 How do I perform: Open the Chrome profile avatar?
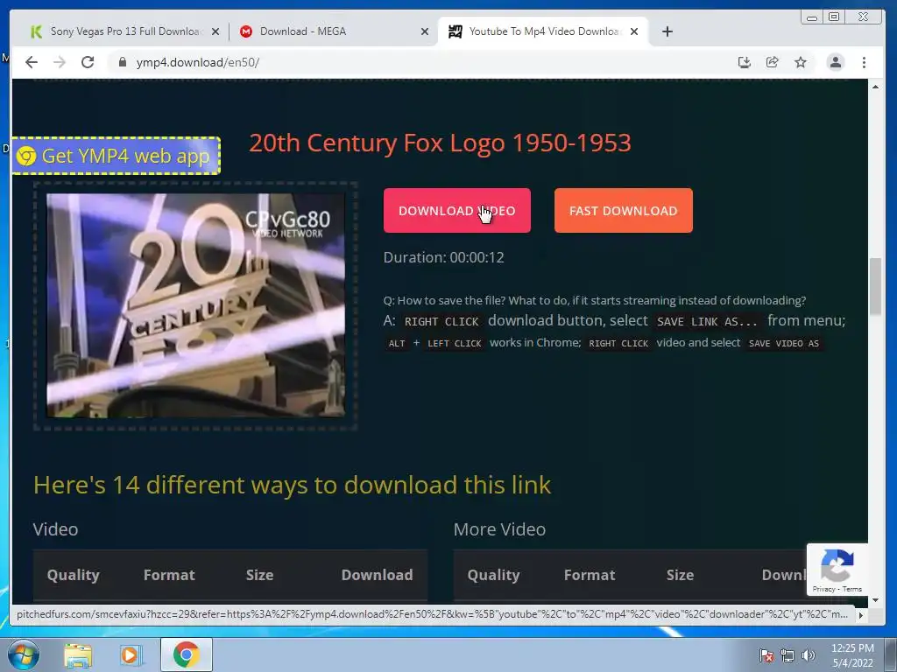(x=835, y=62)
